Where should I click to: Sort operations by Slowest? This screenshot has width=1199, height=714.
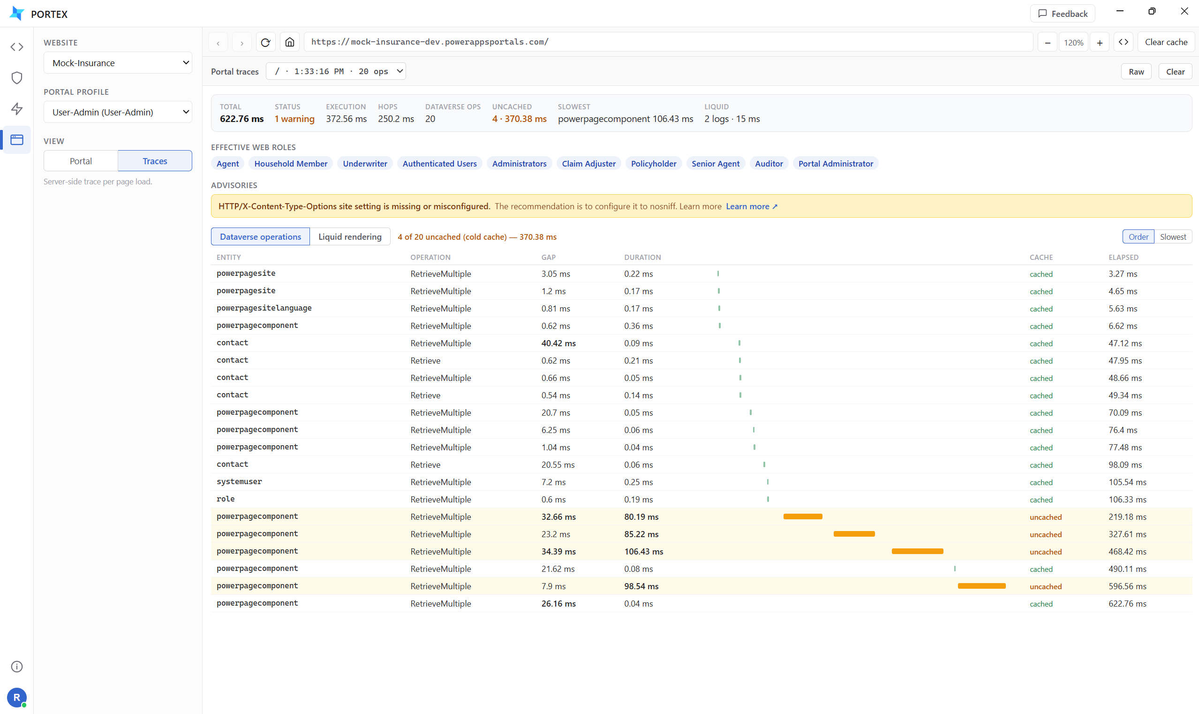click(x=1173, y=237)
